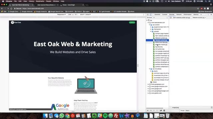Expand the plugins/contact-form-7 folder

[151, 27]
